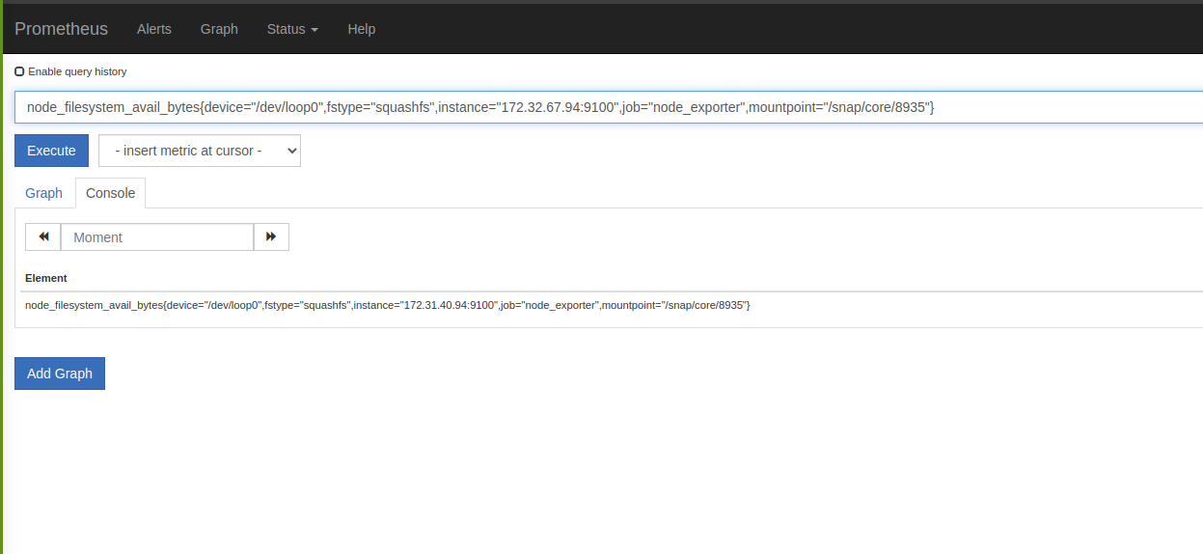Open the Help link in navbar
Viewport: 1203px width, 554px height.
(361, 29)
